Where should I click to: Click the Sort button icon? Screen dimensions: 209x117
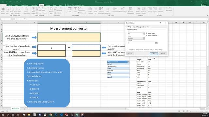coord(70,10)
